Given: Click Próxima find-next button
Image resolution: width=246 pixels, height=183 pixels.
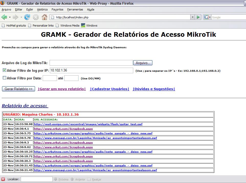Looking at the screenshot, I should [x=61, y=179].
